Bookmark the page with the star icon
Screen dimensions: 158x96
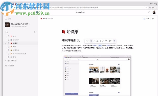pos(146,8)
